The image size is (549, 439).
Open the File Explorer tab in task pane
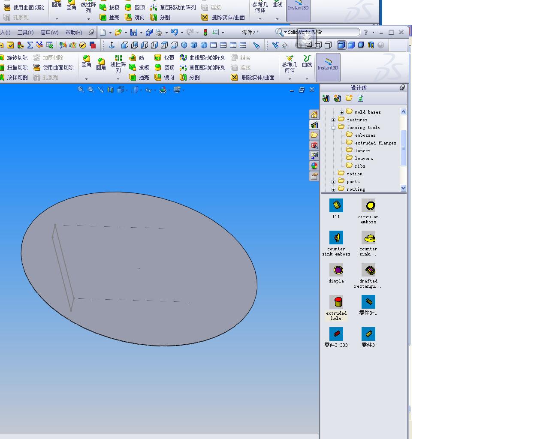click(314, 135)
